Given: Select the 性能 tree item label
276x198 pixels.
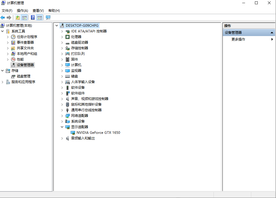Looking at the screenshot, I should [x=20, y=59].
